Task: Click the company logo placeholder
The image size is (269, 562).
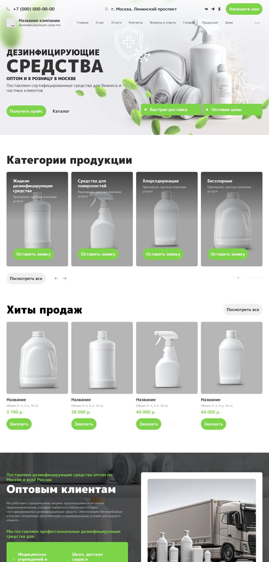Action: coord(11,23)
